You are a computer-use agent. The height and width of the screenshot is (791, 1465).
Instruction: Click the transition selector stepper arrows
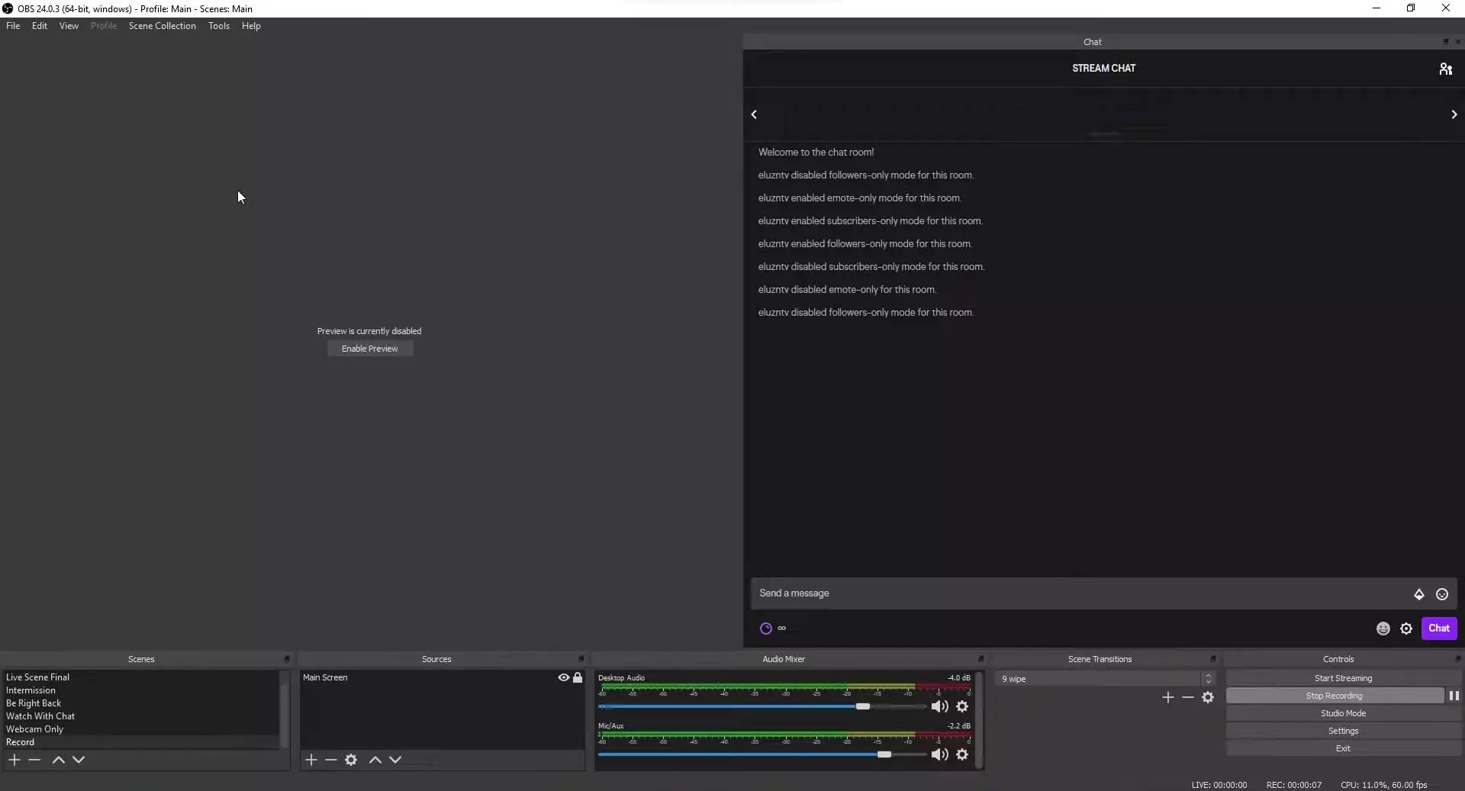[x=1208, y=679]
